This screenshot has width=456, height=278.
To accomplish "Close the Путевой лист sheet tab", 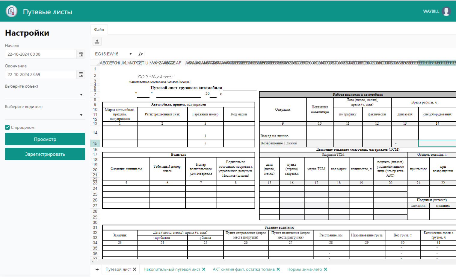I will pos(135,269).
